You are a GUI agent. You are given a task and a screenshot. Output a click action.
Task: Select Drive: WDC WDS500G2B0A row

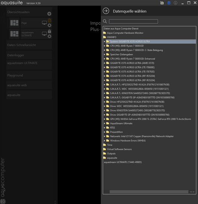(137, 106)
